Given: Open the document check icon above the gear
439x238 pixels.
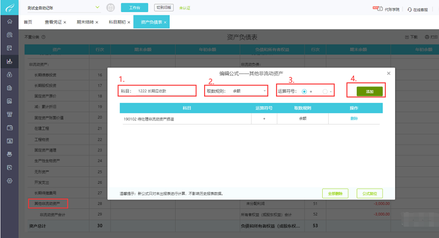Looking at the screenshot, I should [9, 167].
